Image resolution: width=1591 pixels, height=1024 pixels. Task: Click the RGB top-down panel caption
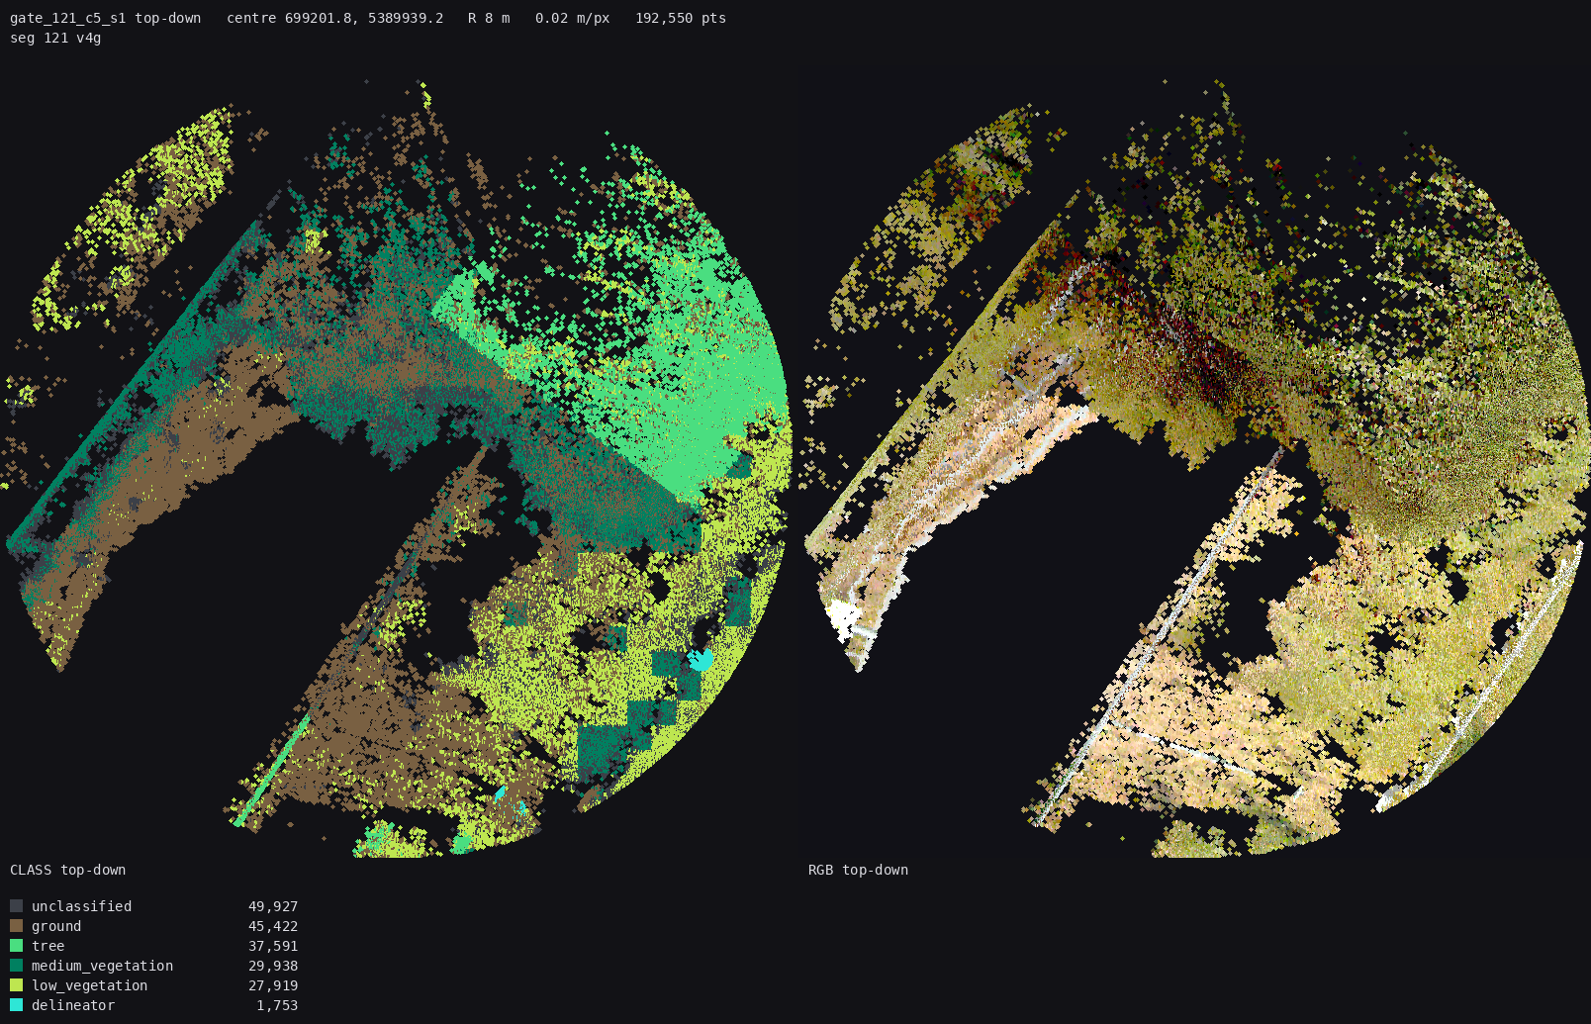[858, 870]
